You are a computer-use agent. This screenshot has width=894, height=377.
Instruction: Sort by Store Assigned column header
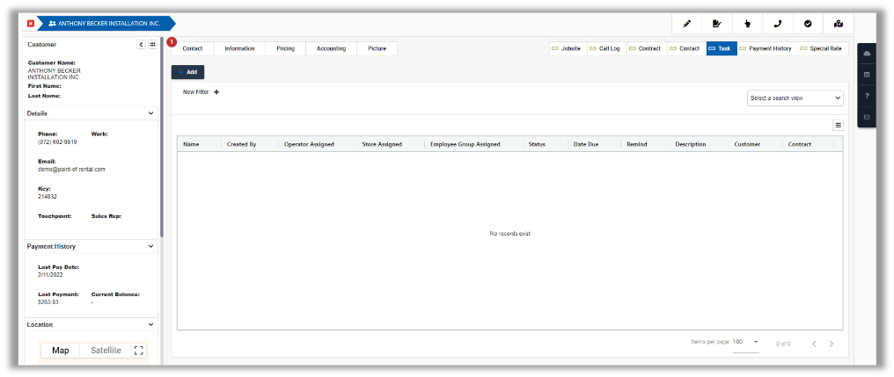coord(382,145)
